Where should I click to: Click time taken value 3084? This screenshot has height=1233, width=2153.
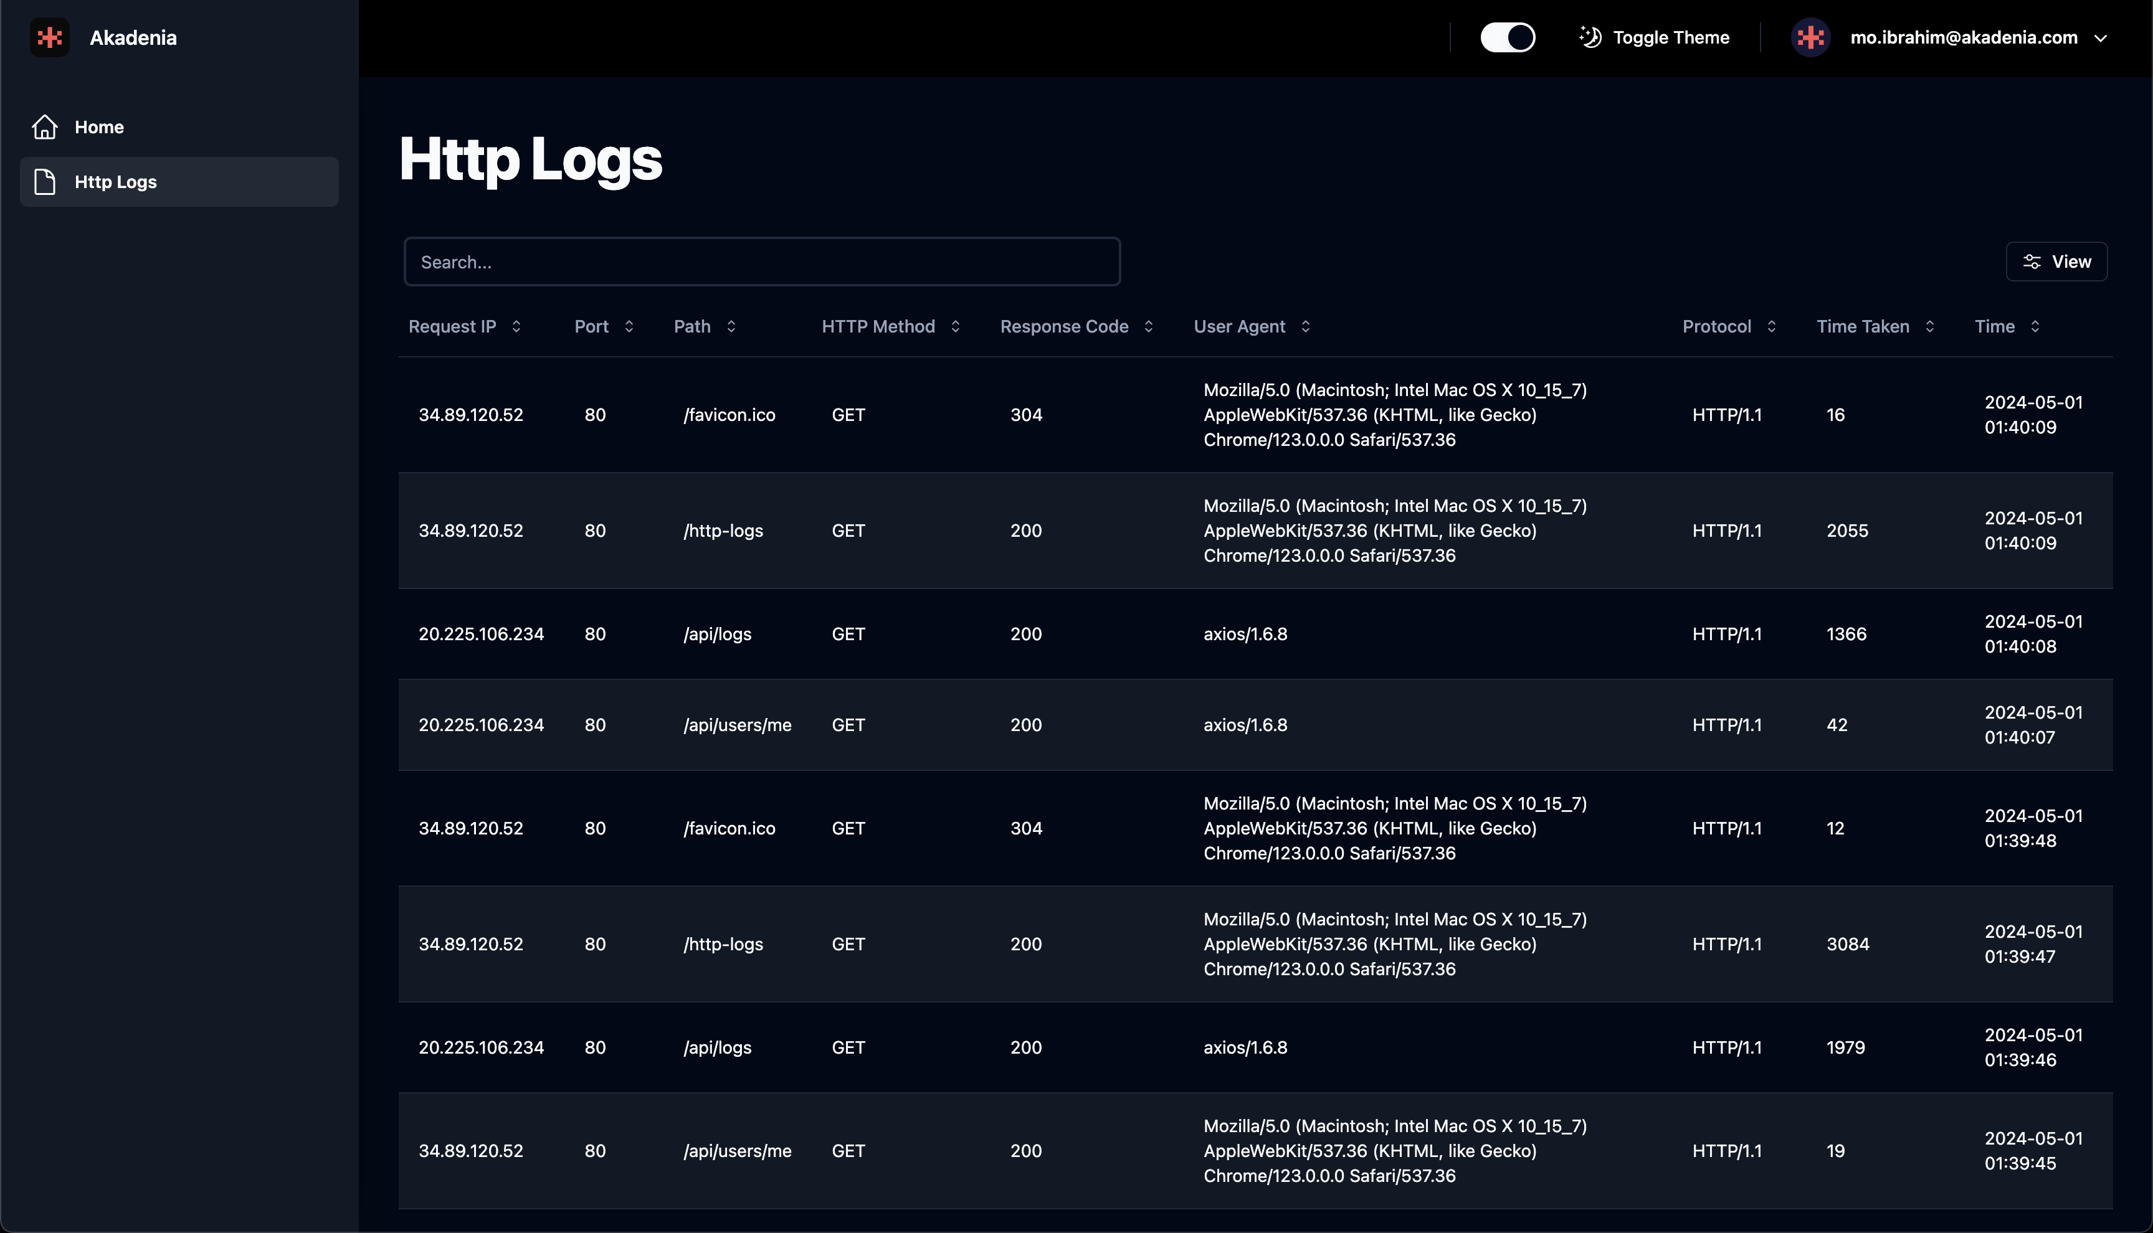pos(1847,944)
